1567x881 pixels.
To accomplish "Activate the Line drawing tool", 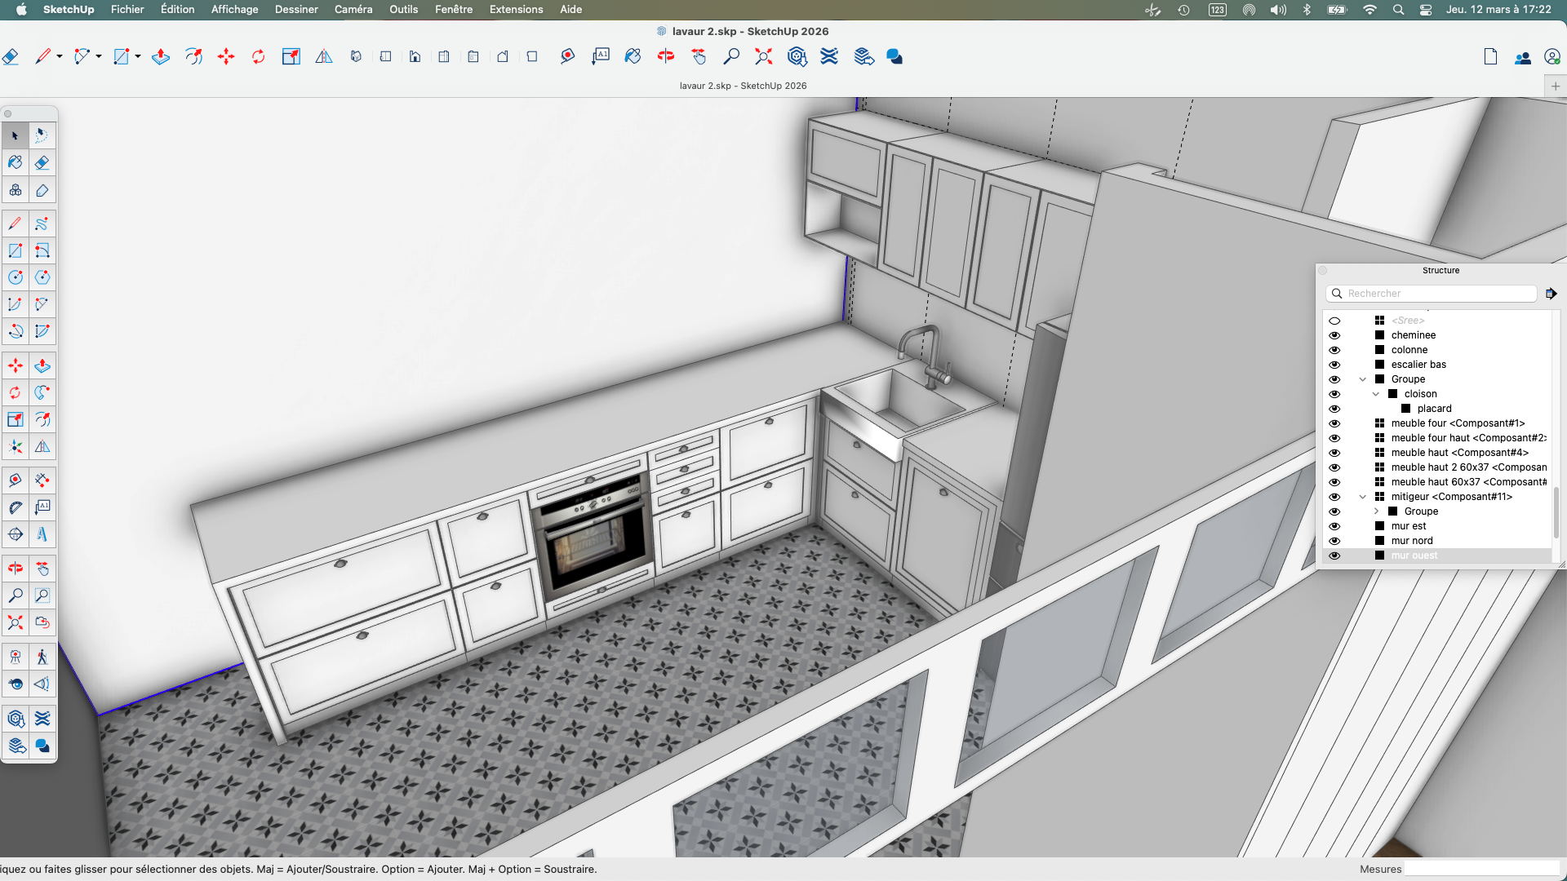I will coord(15,223).
